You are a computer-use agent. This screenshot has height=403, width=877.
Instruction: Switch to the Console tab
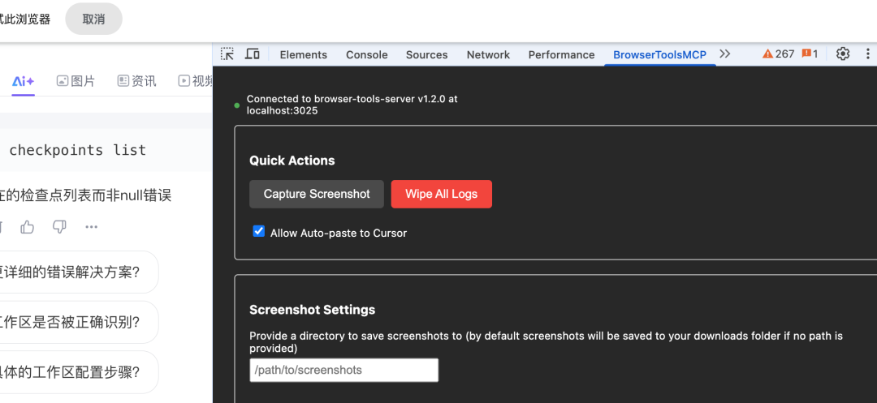[366, 55]
